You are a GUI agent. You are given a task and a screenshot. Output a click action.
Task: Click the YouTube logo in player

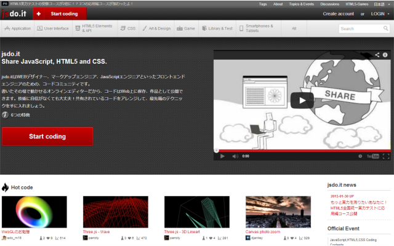point(372,156)
